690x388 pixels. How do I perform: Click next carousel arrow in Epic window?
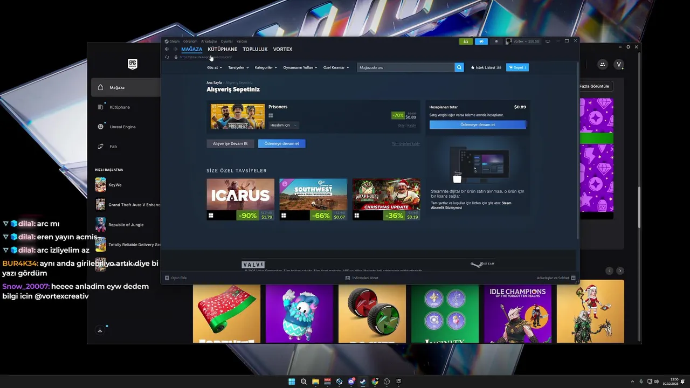click(x=620, y=271)
